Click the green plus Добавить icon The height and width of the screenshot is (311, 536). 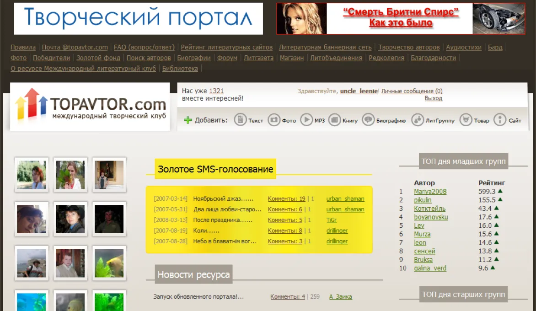188,120
